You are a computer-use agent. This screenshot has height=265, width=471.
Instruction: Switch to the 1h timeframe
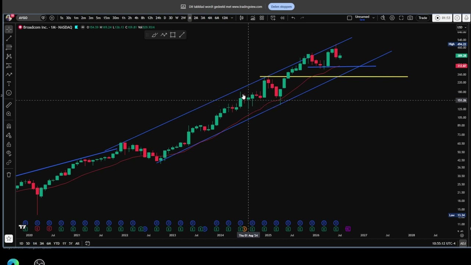click(124, 18)
